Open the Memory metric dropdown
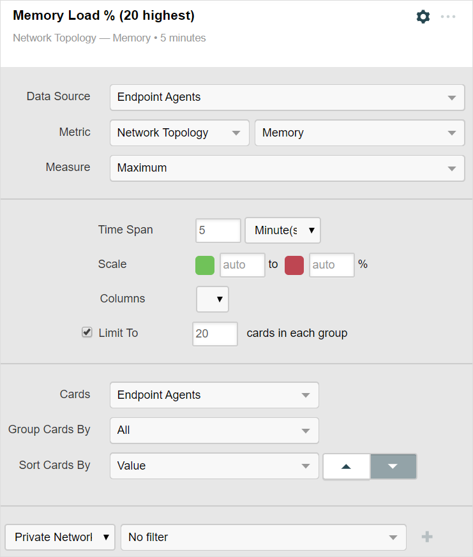 pyautogui.click(x=359, y=133)
